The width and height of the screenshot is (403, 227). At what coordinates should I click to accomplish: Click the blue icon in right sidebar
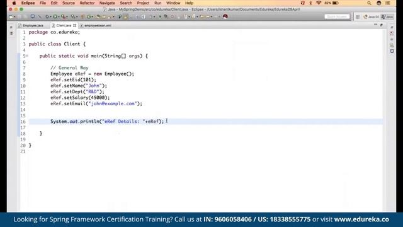tap(392, 51)
